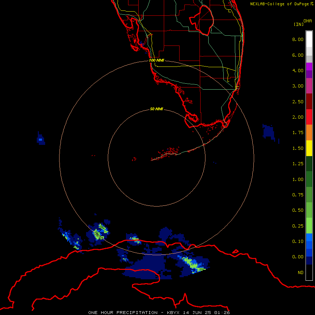Screen dimensions: 315x315
Task: Pick the darkest green swatch beside 1.25
Action: point(309,163)
